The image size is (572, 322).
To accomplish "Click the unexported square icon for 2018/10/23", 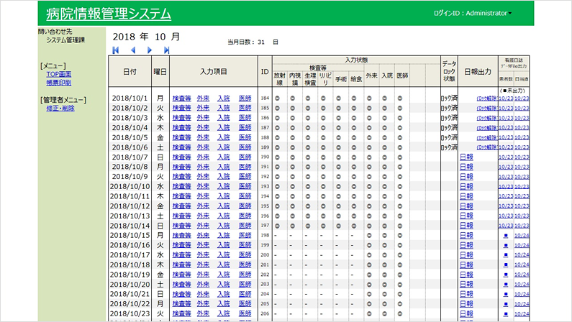I will click(x=506, y=314).
